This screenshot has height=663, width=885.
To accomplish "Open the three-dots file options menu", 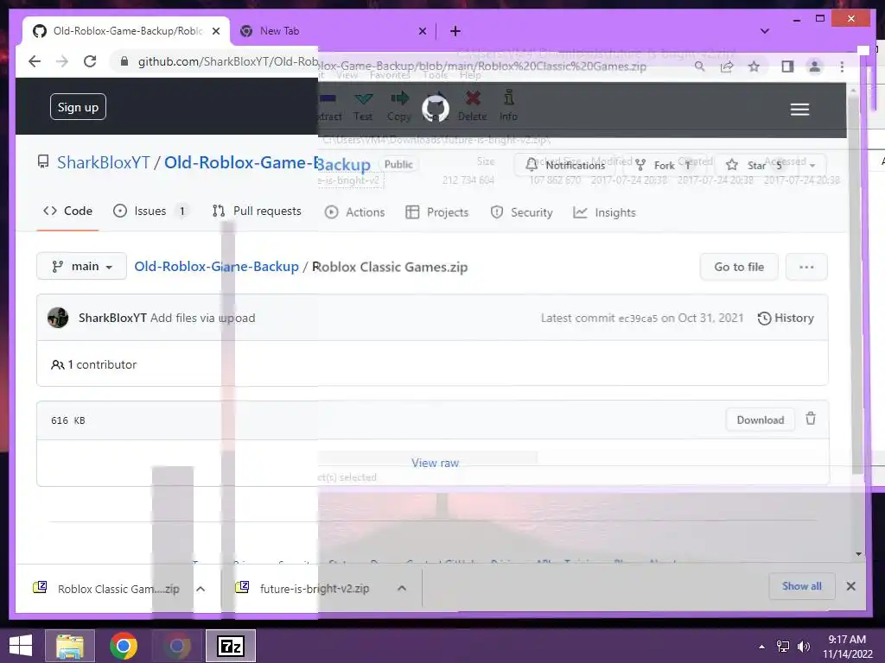I will [806, 267].
